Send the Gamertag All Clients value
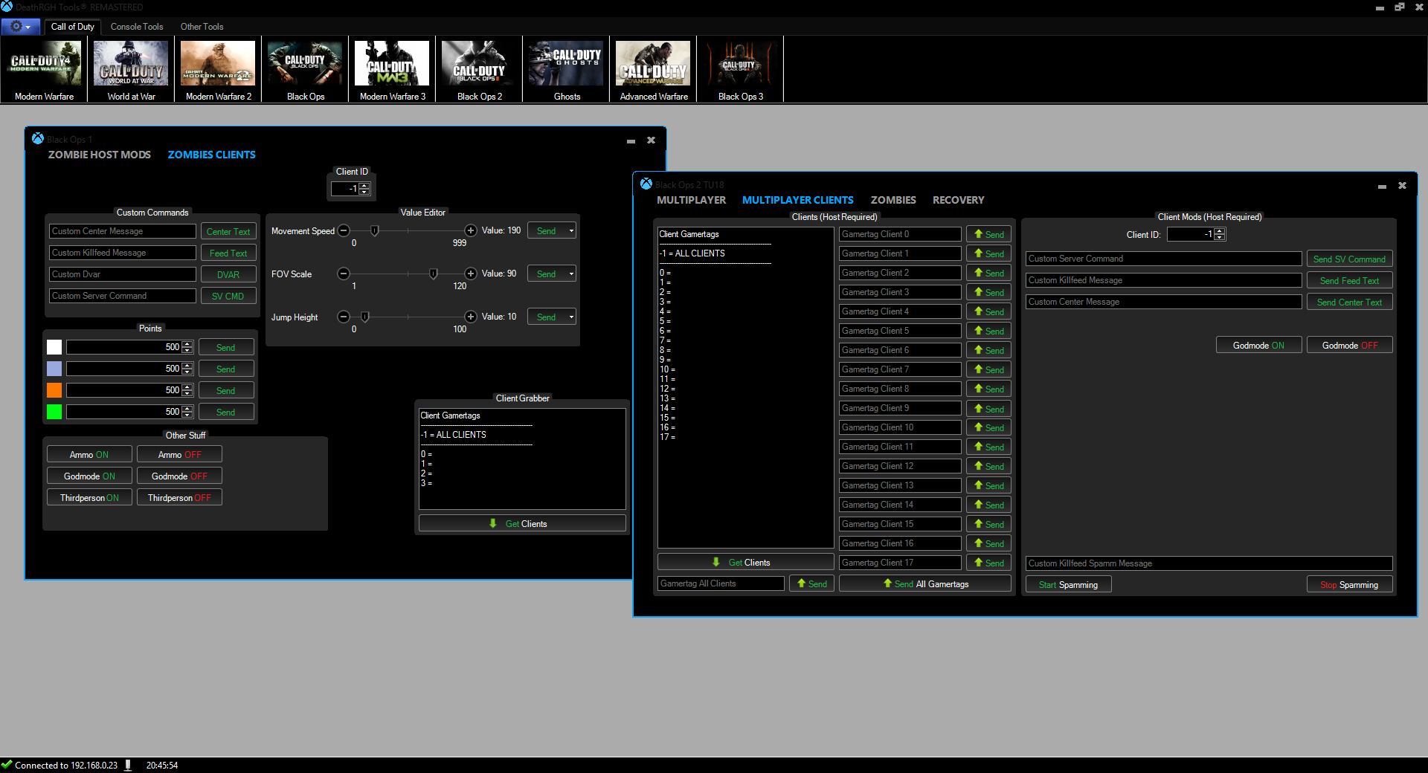Image resolution: width=1428 pixels, height=773 pixels. pos(811,584)
